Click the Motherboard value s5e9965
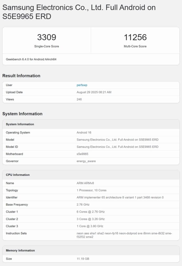This screenshot has width=182, height=266. 83,154
